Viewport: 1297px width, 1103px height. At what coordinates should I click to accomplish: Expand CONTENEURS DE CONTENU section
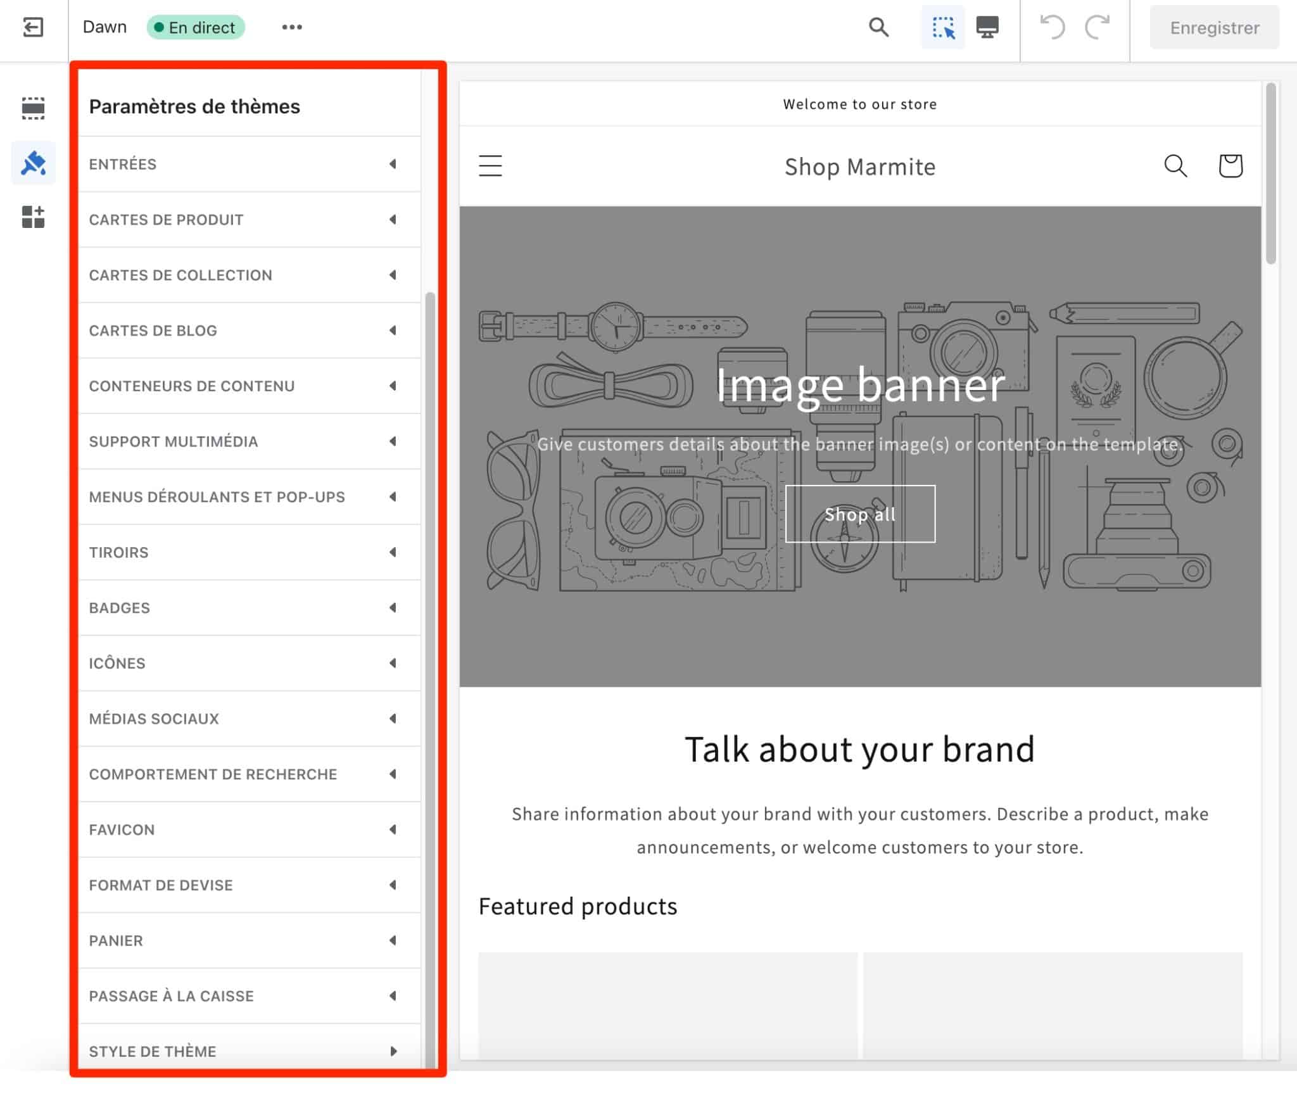pos(250,386)
